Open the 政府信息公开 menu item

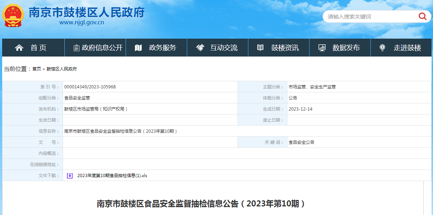pos(102,48)
